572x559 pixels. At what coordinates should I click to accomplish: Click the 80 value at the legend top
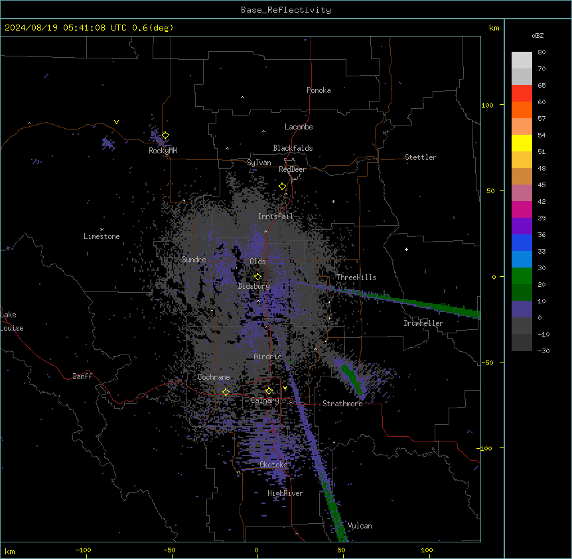(x=541, y=52)
